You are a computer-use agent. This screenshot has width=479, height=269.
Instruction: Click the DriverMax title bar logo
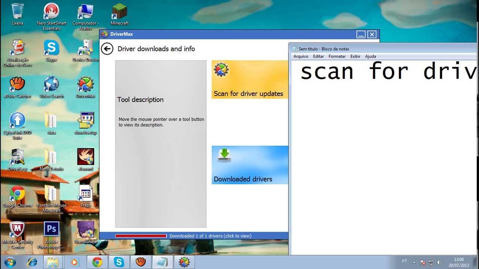(x=104, y=34)
